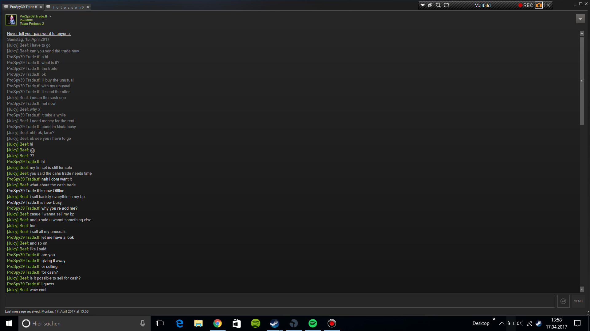
Task: Click ProSpy39's profile avatar
Action: 11,20
